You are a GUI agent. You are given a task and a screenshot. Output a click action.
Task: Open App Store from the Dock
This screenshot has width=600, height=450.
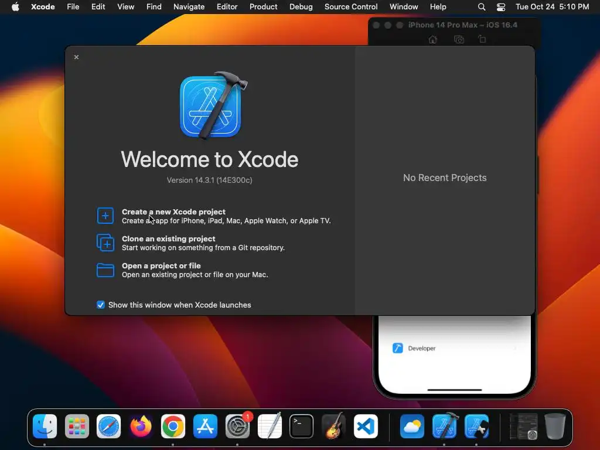205,427
